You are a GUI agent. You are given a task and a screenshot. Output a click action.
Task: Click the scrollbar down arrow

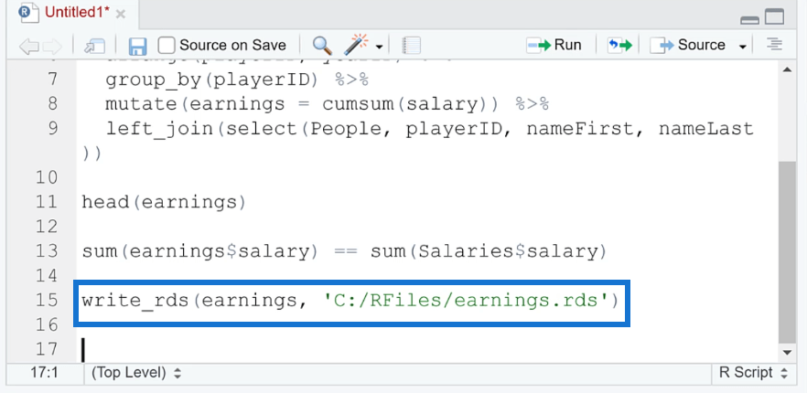point(787,353)
